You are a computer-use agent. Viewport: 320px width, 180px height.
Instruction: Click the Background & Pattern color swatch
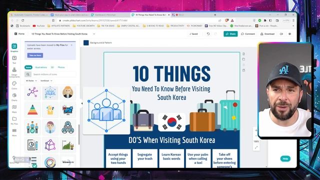[86, 42]
